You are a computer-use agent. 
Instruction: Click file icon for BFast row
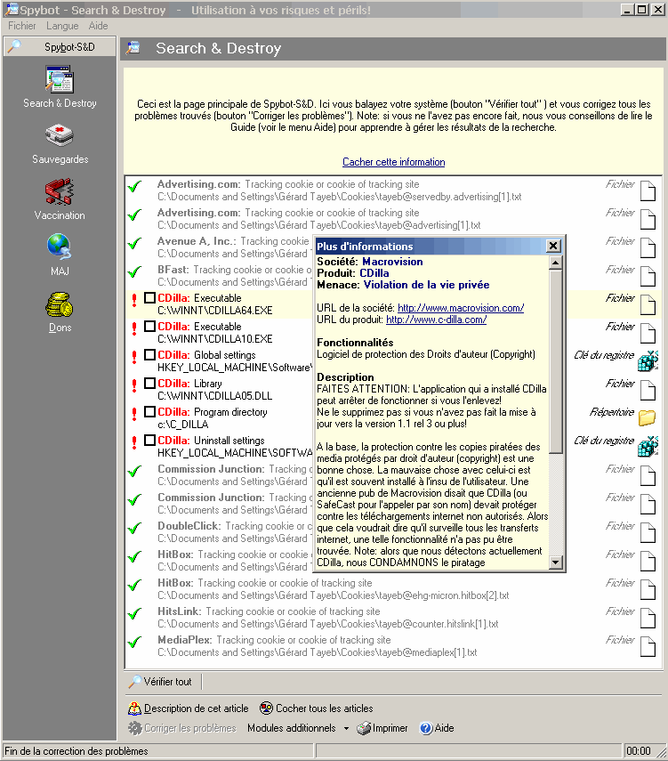click(648, 276)
